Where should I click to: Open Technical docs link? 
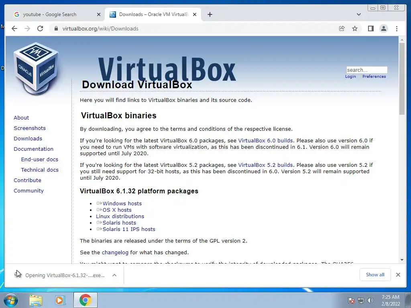tap(40, 170)
